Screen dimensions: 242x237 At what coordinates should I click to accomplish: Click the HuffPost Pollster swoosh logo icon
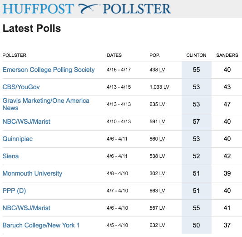[x=88, y=9]
